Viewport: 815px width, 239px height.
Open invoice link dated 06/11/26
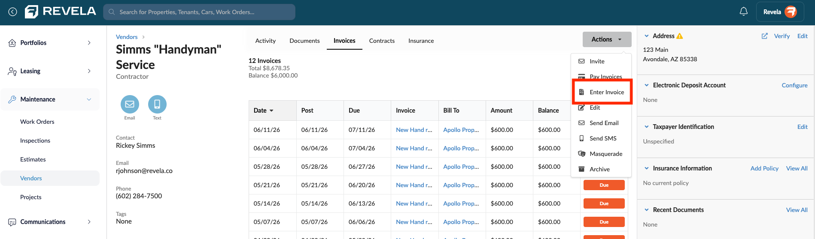pyautogui.click(x=414, y=130)
